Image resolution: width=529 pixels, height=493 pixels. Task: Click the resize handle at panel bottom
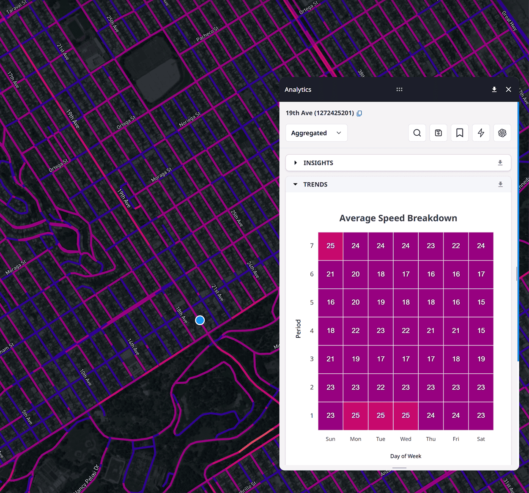[x=399, y=468]
